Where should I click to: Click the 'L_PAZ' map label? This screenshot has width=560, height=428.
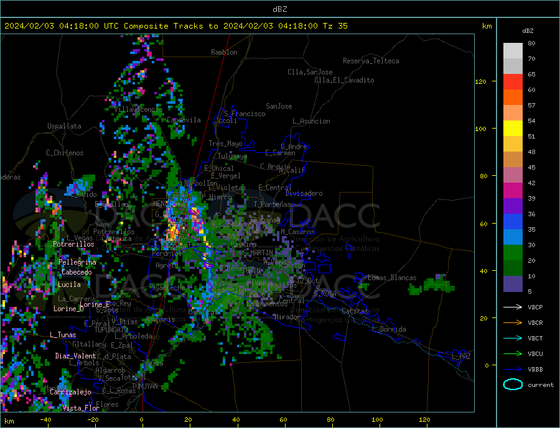pos(460,357)
